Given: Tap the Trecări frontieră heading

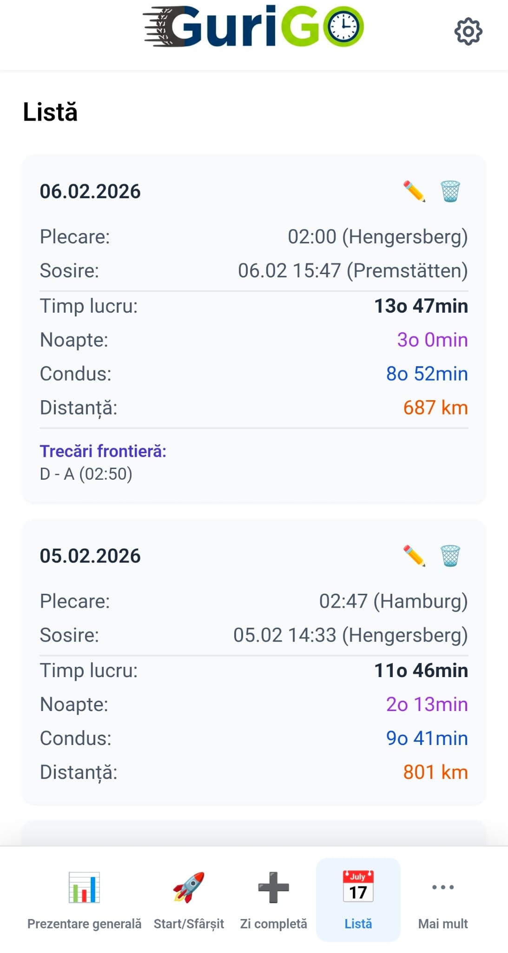Looking at the screenshot, I should pos(103,451).
